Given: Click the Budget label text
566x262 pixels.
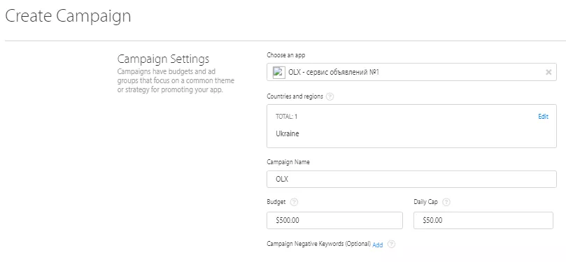Looking at the screenshot, I should (276, 202).
